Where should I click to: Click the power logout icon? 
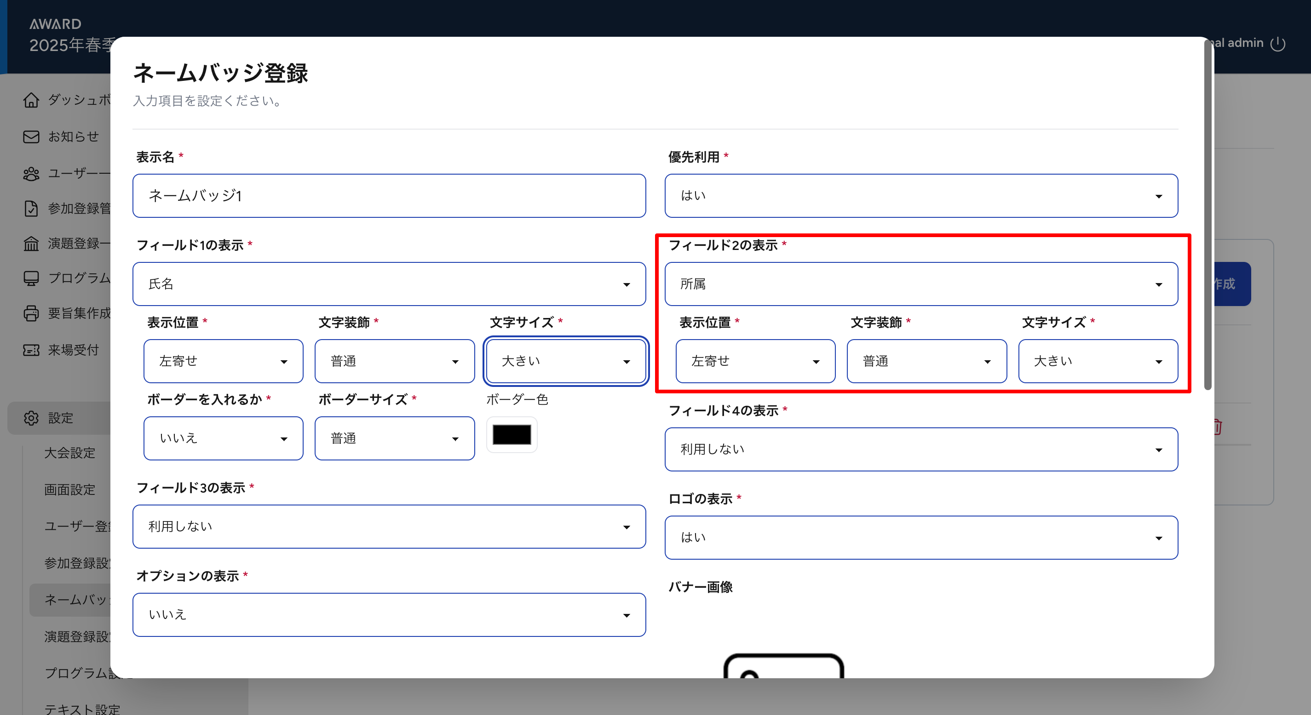1278,44
